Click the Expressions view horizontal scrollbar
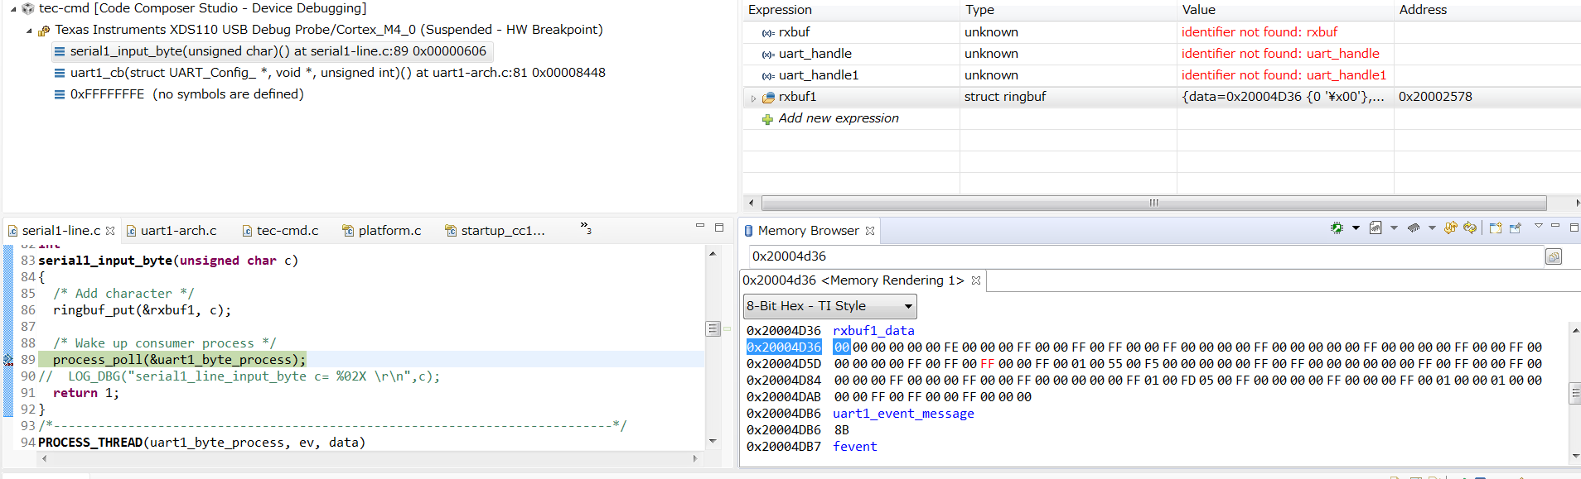 point(1153,203)
